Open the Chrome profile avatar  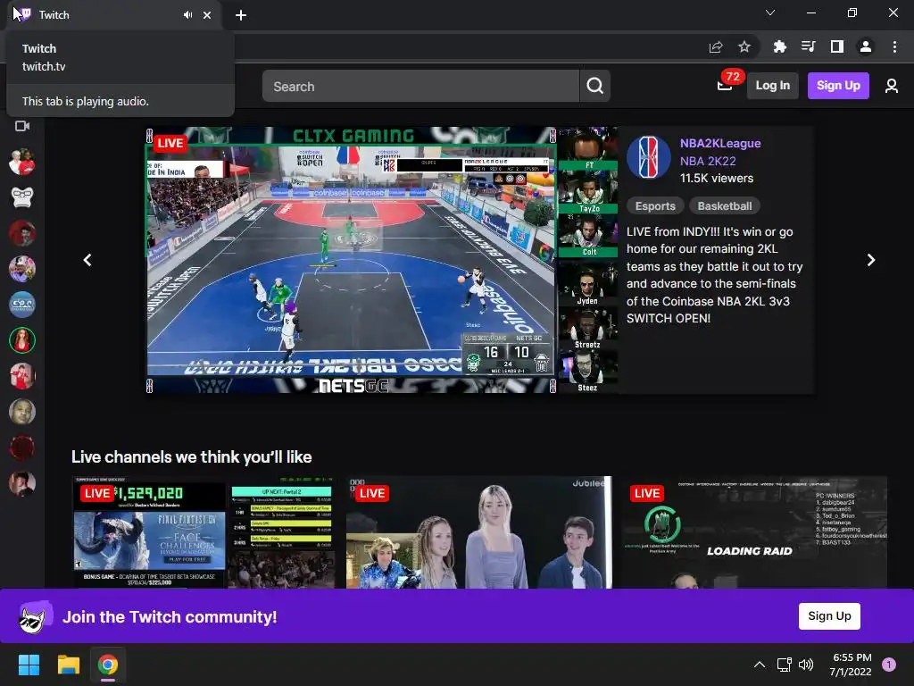click(866, 46)
